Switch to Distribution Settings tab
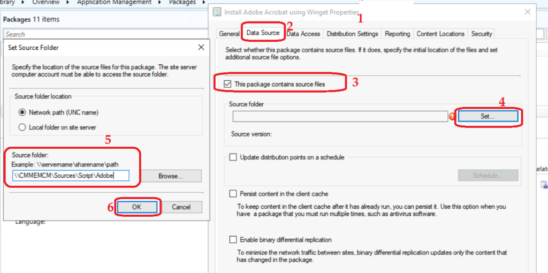548x273 pixels. (352, 34)
